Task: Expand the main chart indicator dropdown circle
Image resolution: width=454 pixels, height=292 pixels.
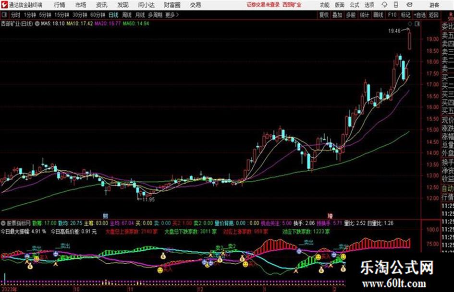Action: click(x=37, y=23)
